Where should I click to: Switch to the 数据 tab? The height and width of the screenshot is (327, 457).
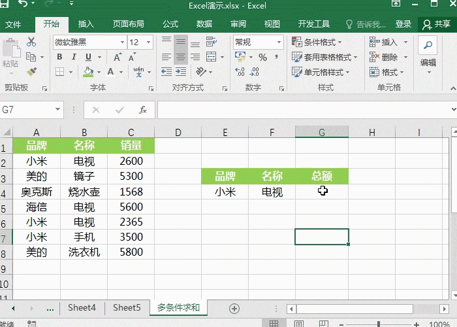[x=204, y=24]
